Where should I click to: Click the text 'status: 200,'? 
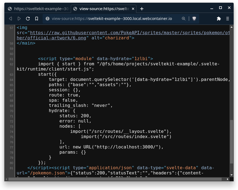[x=75, y=116]
